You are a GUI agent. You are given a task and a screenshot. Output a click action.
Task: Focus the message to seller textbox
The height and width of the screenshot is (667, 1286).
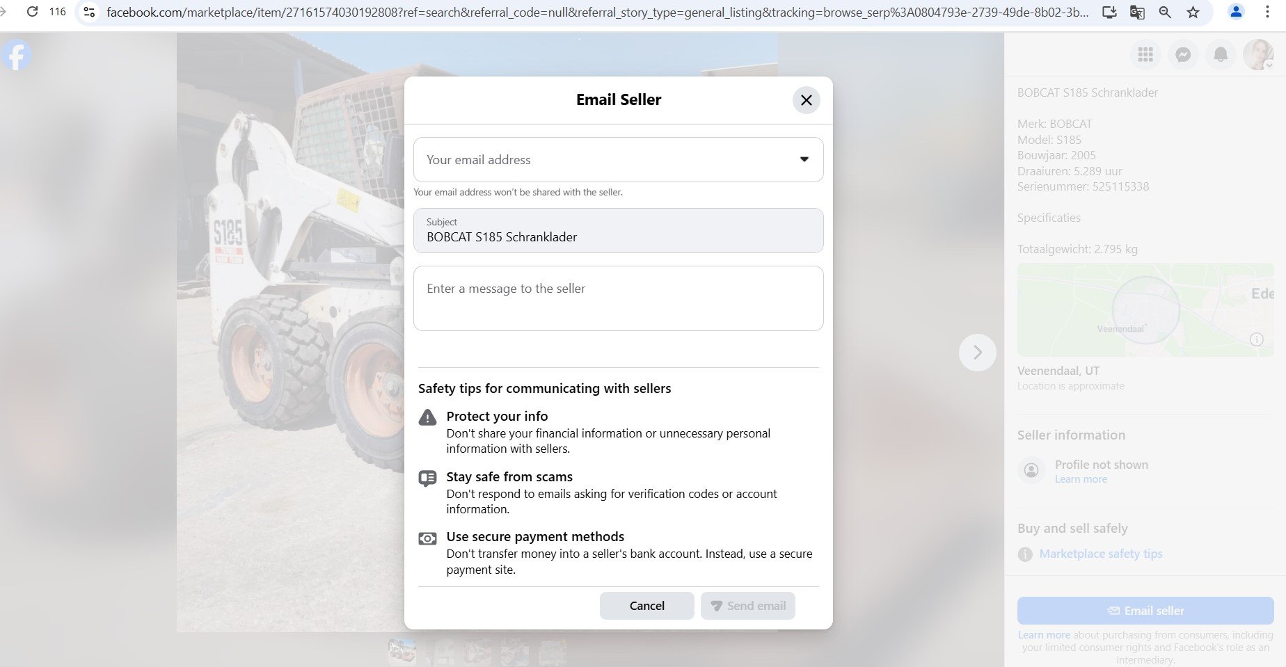(619, 298)
